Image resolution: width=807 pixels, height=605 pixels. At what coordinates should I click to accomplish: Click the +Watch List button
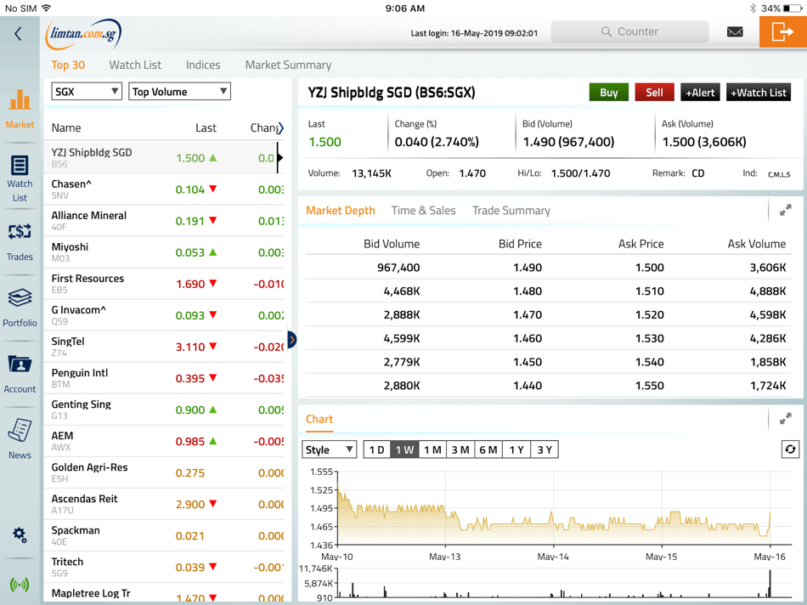click(758, 92)
